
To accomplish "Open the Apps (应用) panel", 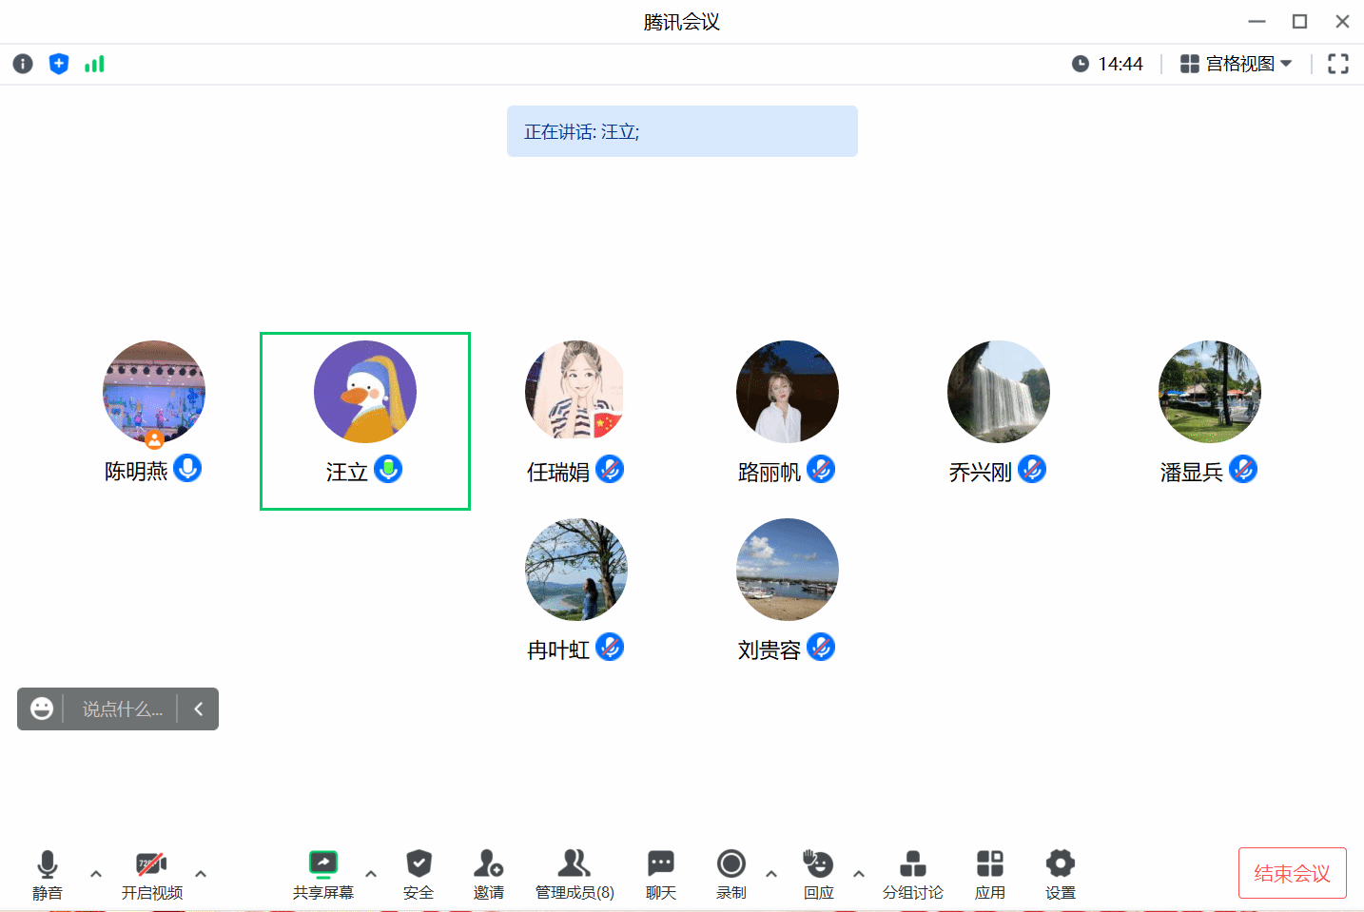I will (989, 874).
